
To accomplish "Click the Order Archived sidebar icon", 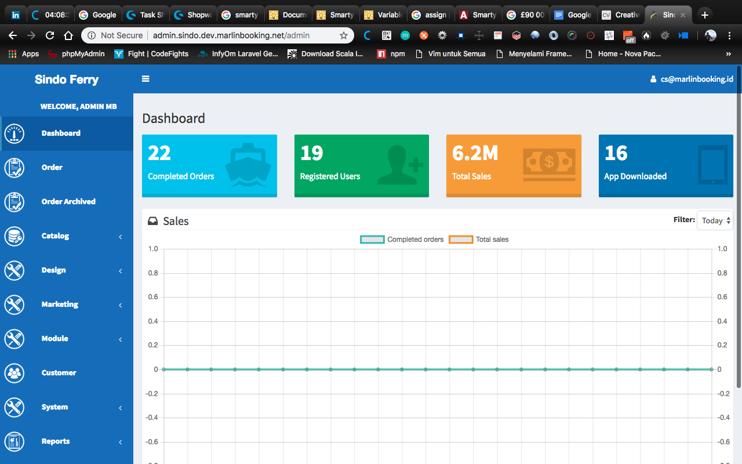I will pyautogui.click(x=14, y=202).
